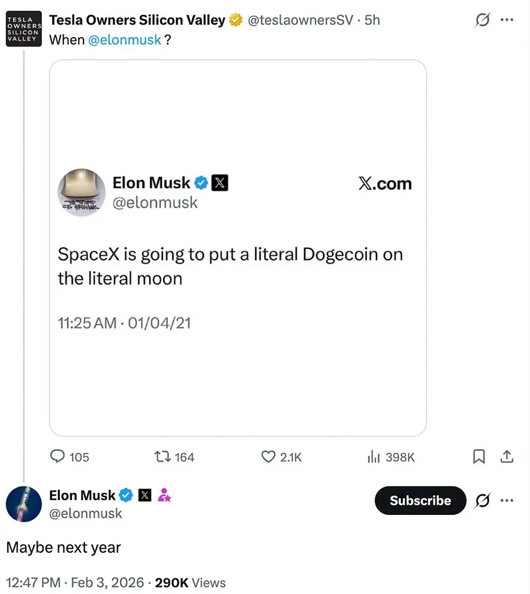Reply to the Dogecoin tweet
This screenshot has width=530, height=594.
click(x=57, y=457)
